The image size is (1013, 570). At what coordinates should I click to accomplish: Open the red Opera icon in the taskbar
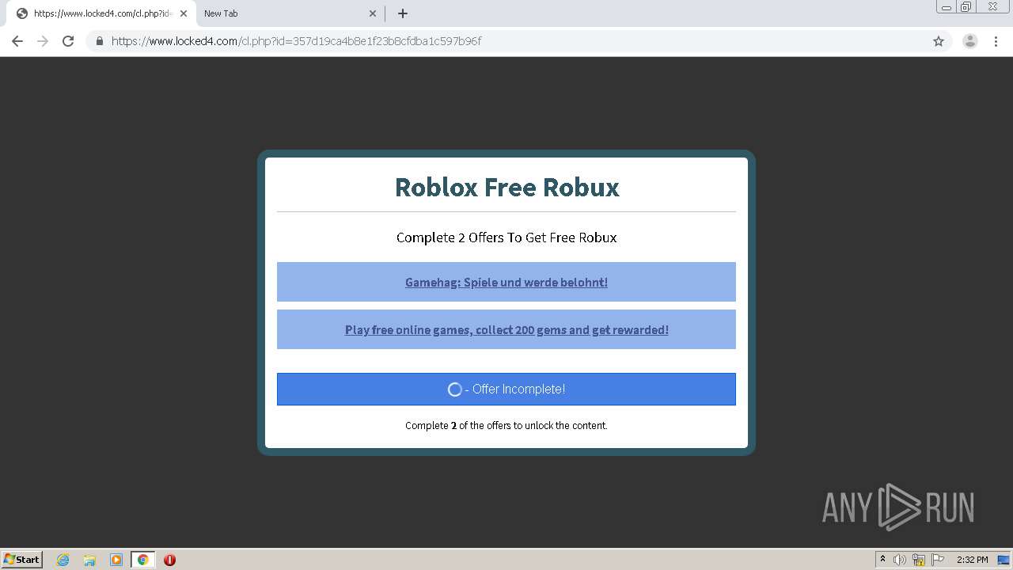pyautogui.click(x=169, y=560)
